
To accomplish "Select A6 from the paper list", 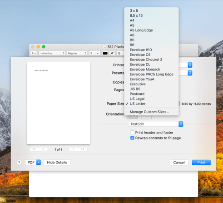I will 151,35.
